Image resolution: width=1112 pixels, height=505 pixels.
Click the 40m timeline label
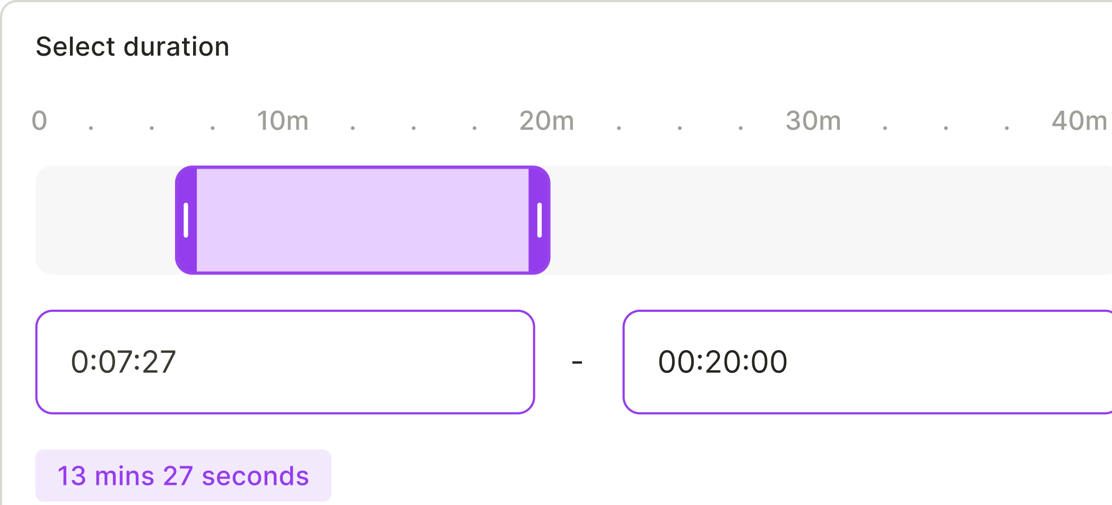[x=1079, y=121]
